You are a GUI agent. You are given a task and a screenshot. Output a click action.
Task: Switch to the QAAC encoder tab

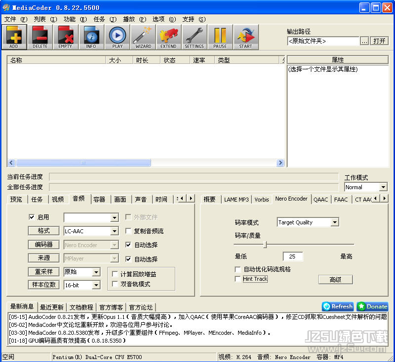321,200
